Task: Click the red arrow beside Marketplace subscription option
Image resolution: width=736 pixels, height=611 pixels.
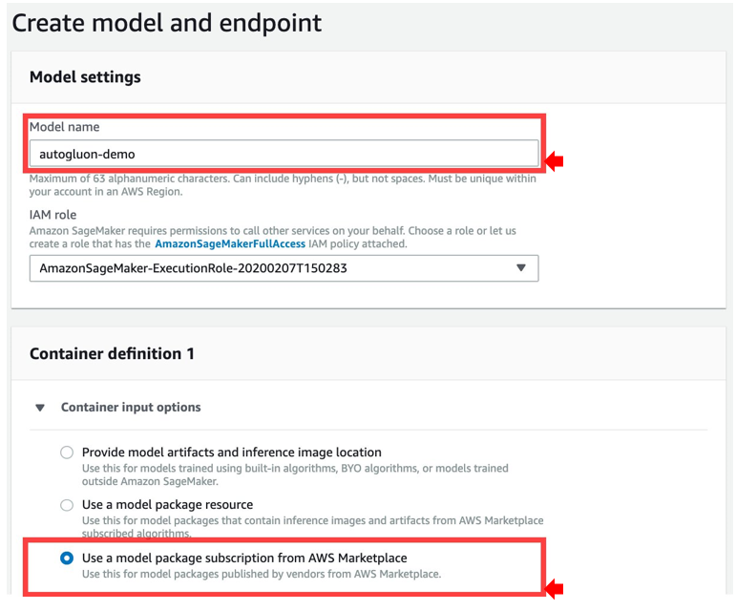Action: click(554, 589)
